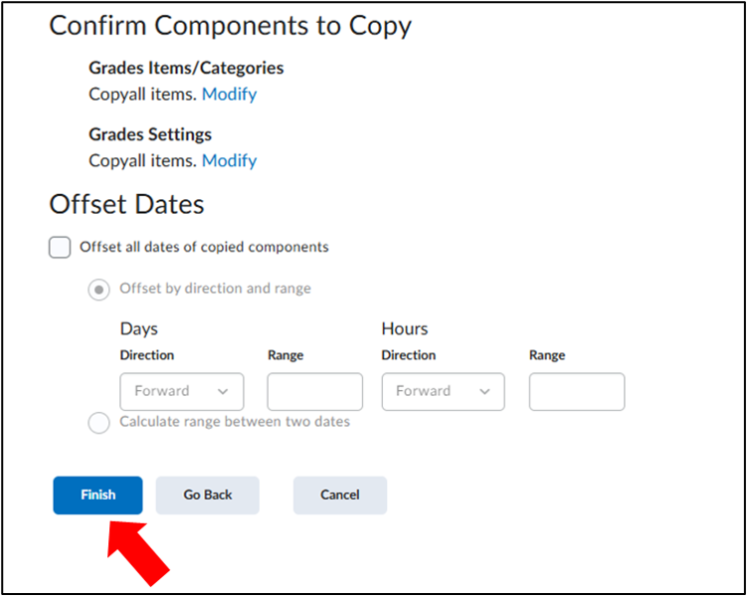This screenshot has height=597, width=748.
Task: Enable Offset all dates of copied components checkbox
Action: pyautogui.click(x=60, y=247)
